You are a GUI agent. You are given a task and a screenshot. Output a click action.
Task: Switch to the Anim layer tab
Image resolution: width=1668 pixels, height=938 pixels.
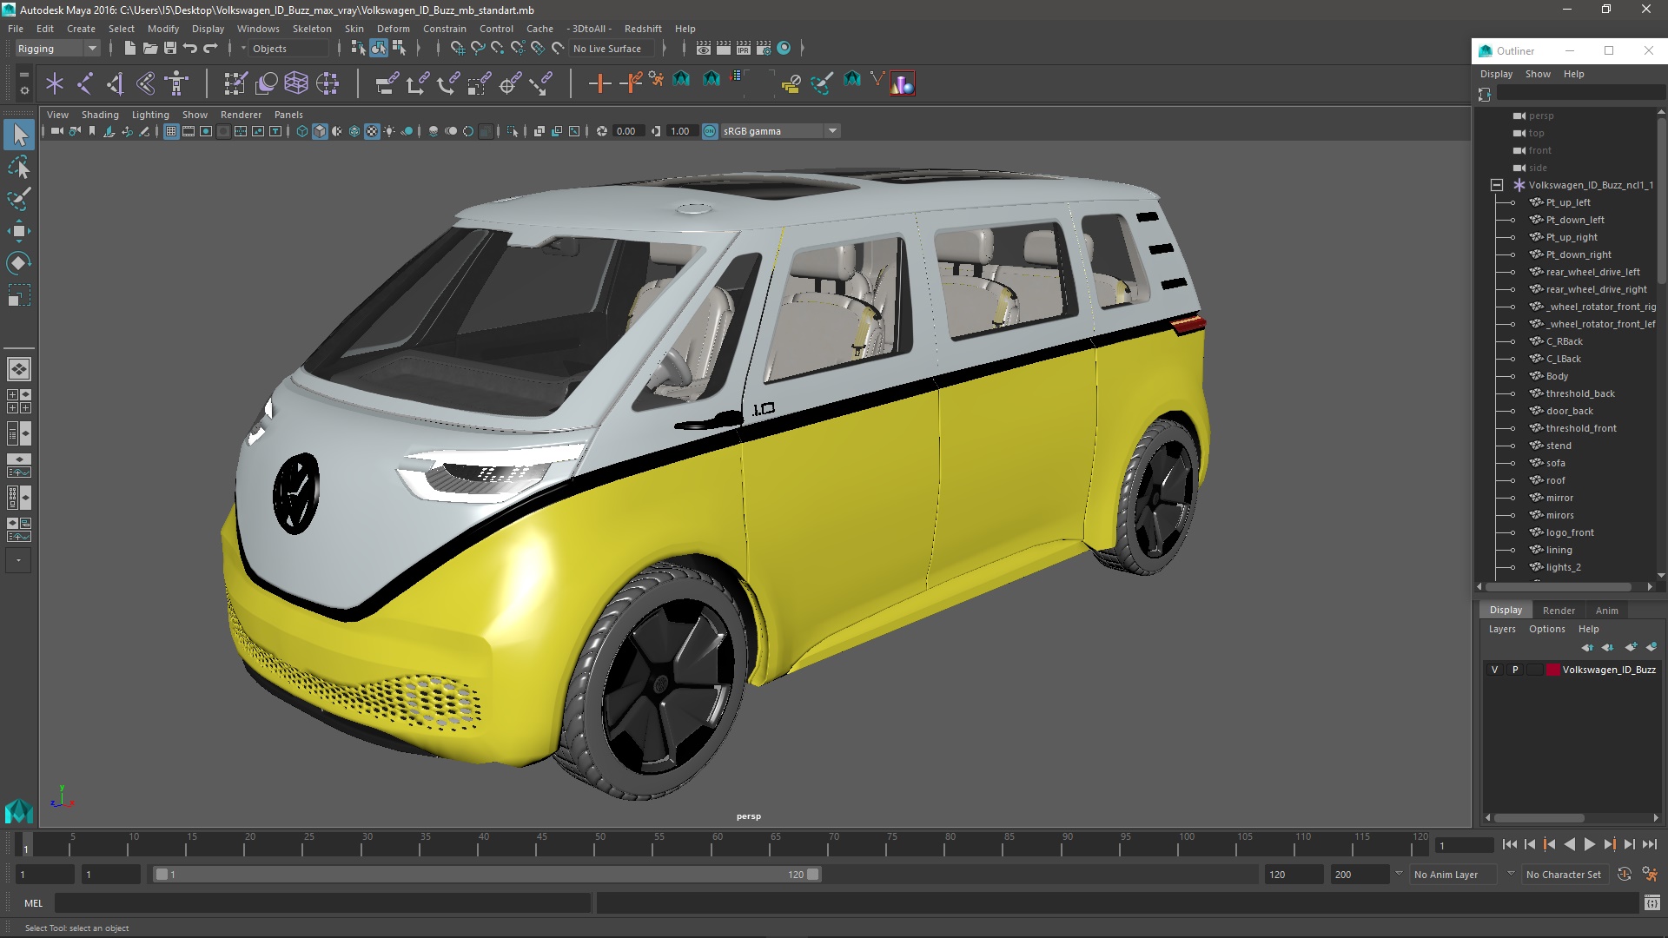click(1607, 611)
